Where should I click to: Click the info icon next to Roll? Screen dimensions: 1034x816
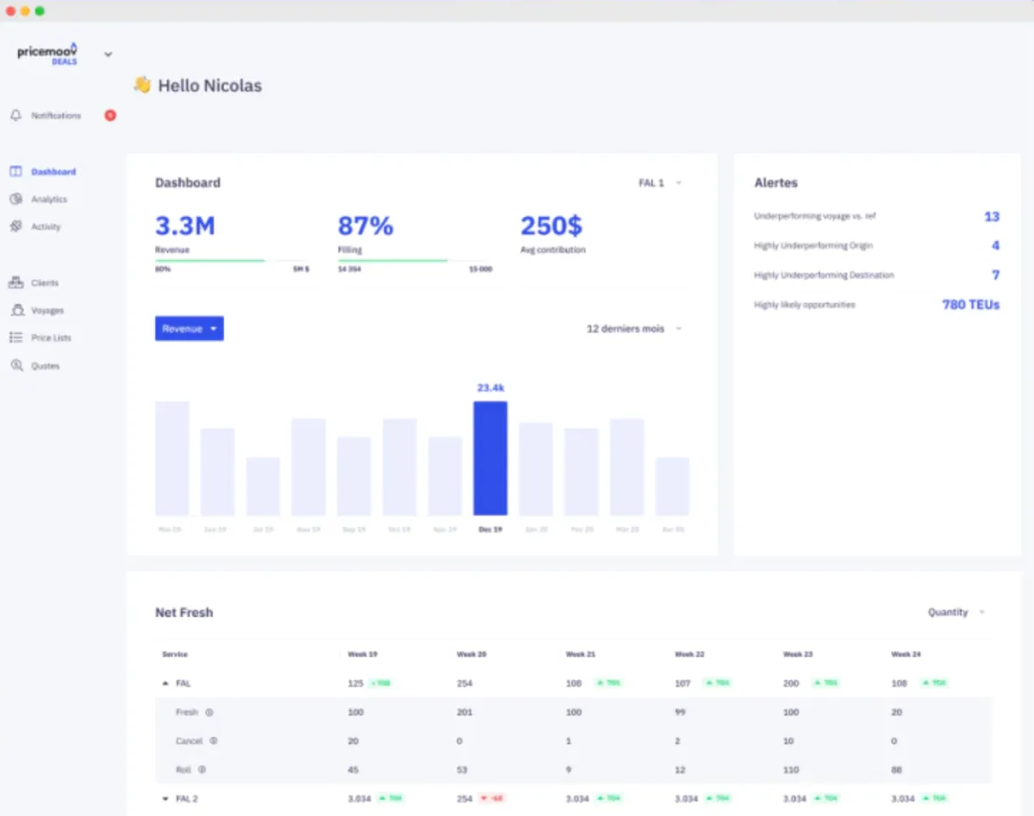(x=202, y=770)
